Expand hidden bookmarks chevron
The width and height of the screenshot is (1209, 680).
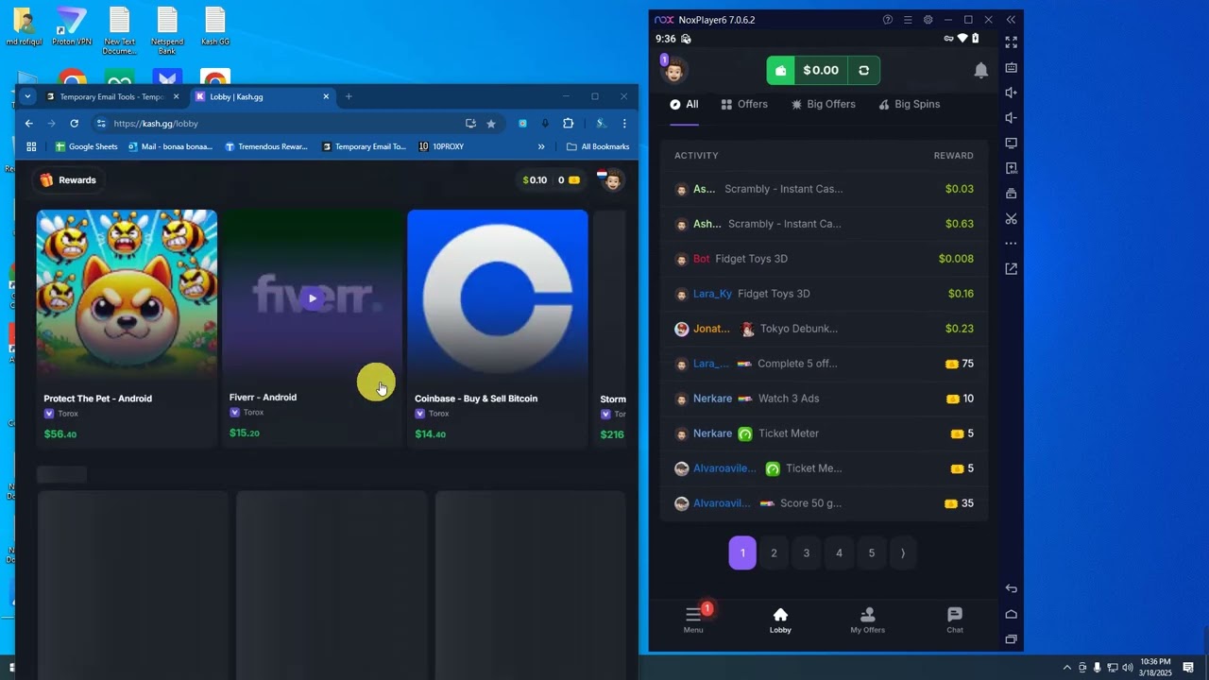point(541,146)
